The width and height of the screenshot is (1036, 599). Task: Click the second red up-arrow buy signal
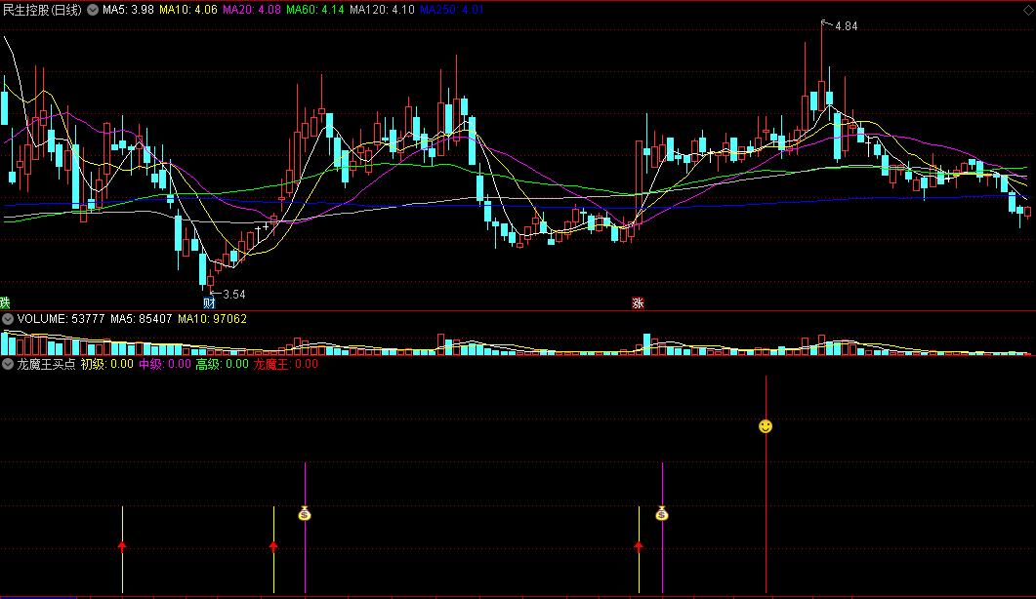273,545
